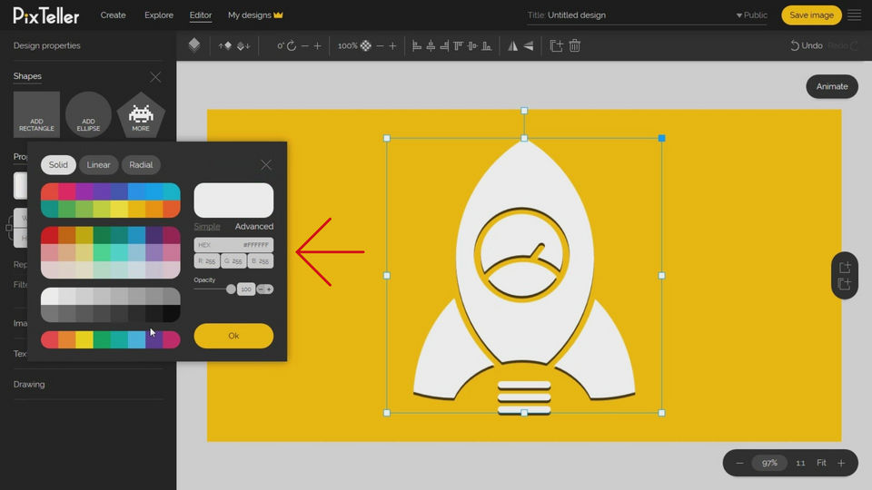The width and height of the screenshot is (872, 490).
Task: Select the Editor tab
Action: [x=200, y=15]
